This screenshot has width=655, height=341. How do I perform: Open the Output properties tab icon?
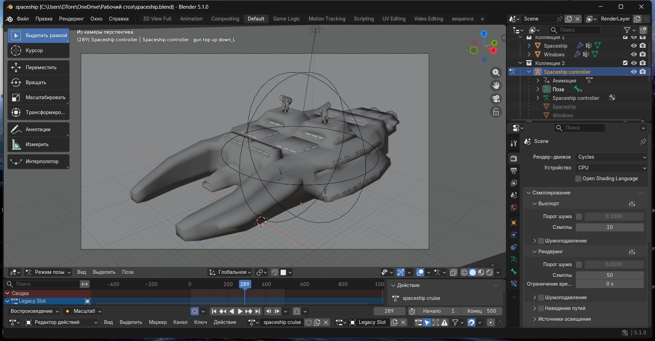coord(514,171)
